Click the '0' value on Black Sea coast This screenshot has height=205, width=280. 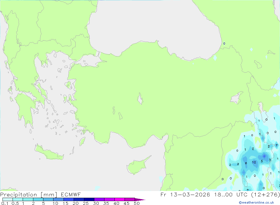tap(224, 43)
